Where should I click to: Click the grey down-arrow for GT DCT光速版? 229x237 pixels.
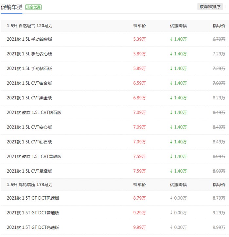[x=171, y=227]
